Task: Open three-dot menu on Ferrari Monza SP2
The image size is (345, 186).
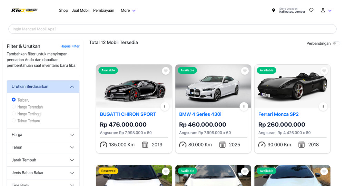Action: [323, 106]
